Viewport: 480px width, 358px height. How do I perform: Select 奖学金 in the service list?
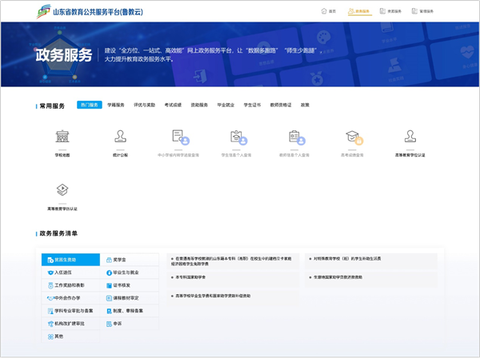coord(118,260)
